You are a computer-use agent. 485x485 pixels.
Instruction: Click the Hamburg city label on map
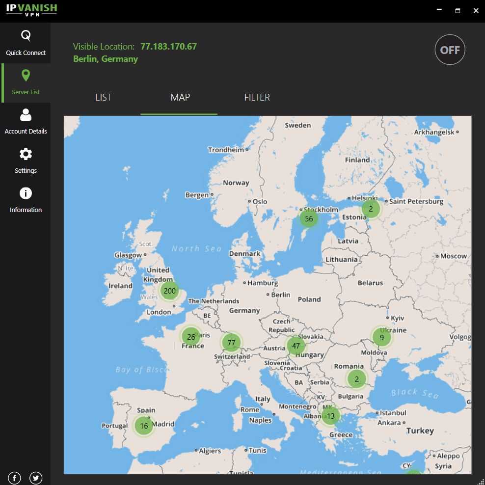(x=263, y=283)
